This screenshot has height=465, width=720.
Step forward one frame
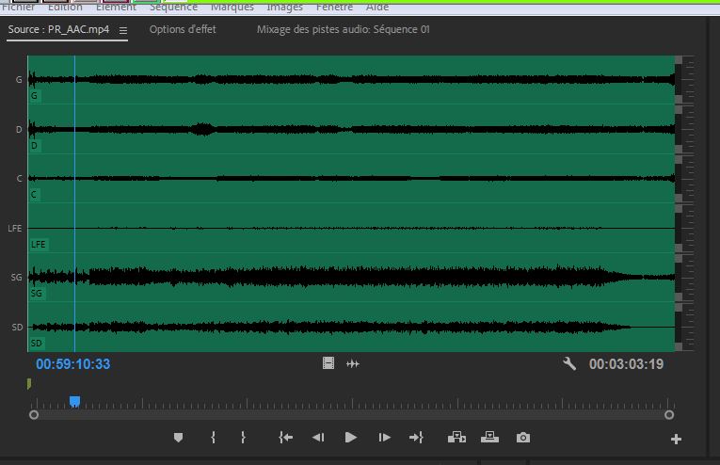[384, 438]
